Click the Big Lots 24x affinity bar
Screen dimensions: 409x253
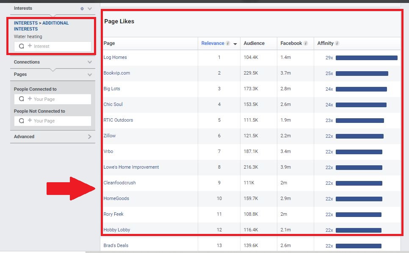click(361, 89)
